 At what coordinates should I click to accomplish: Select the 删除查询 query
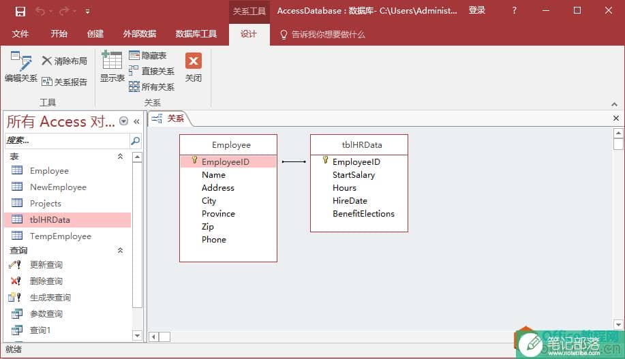pos(67,281)
